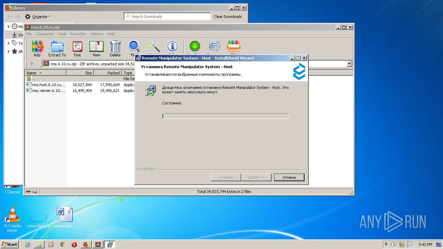Viewport: 443px width, 249px height.
Task: Click the Info icon in WinRAR toolbar
Action: tap(172, 47)
